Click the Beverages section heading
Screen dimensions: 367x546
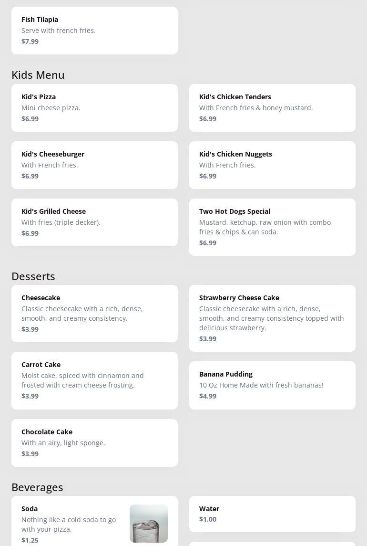[x=37, y=487]
